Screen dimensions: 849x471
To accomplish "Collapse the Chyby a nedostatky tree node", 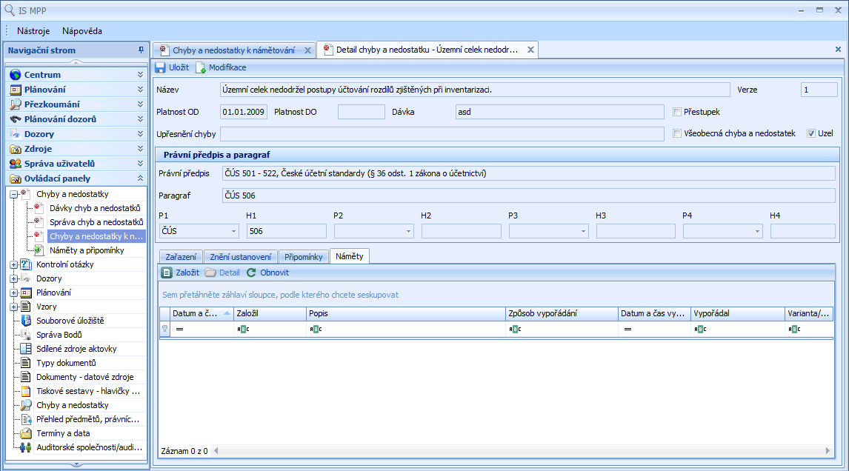I will click(14, 194).
